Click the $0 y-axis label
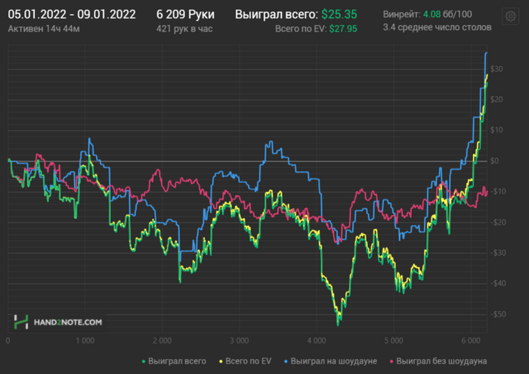Viewport: 529px width, 374px height. [x=494, y=161]
